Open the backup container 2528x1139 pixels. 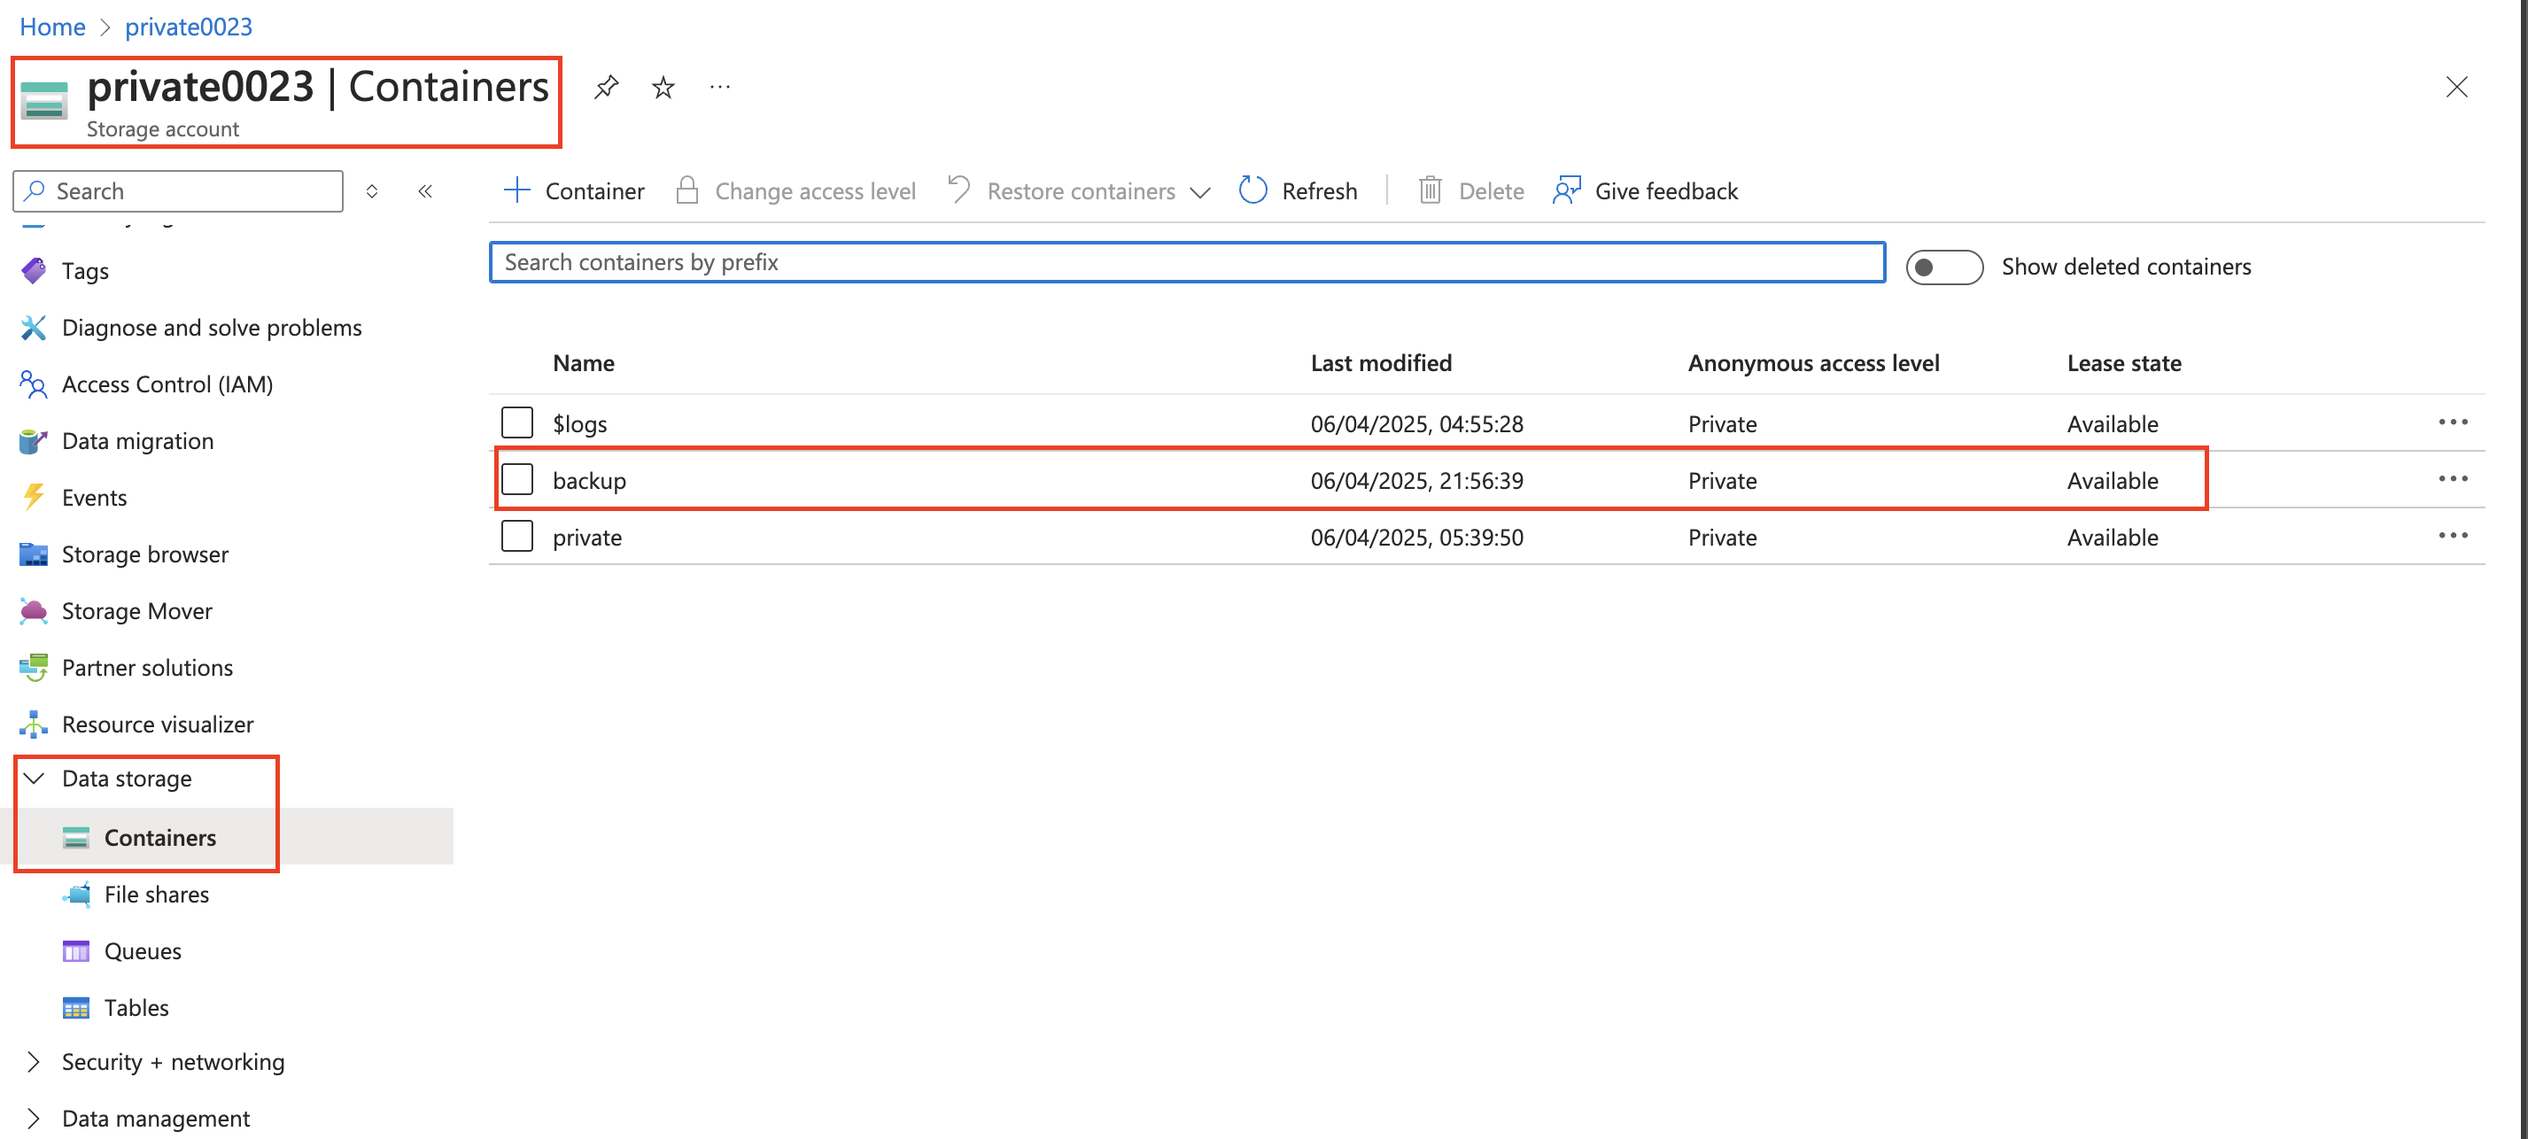click(x=589, y=481)
